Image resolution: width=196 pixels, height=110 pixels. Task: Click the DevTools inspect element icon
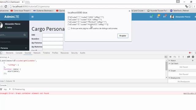[x=1, y=53]
